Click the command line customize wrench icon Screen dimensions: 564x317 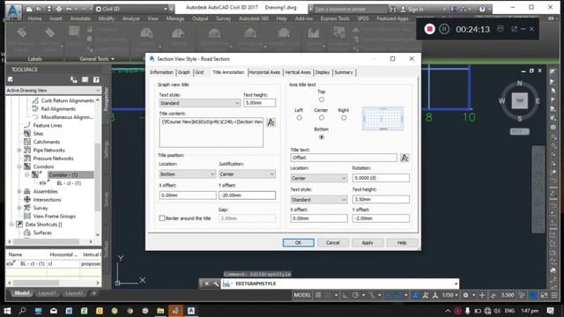click(216, 284)
